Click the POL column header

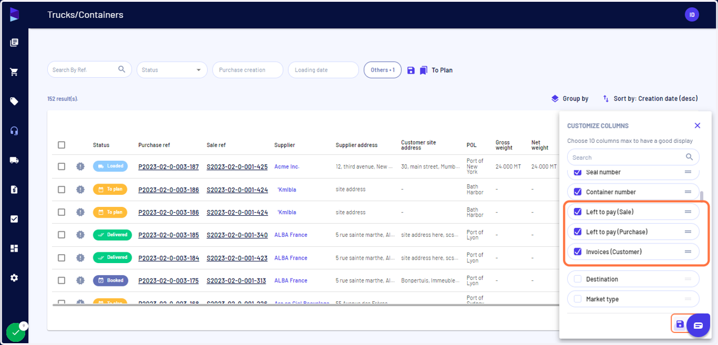[471, 145]
